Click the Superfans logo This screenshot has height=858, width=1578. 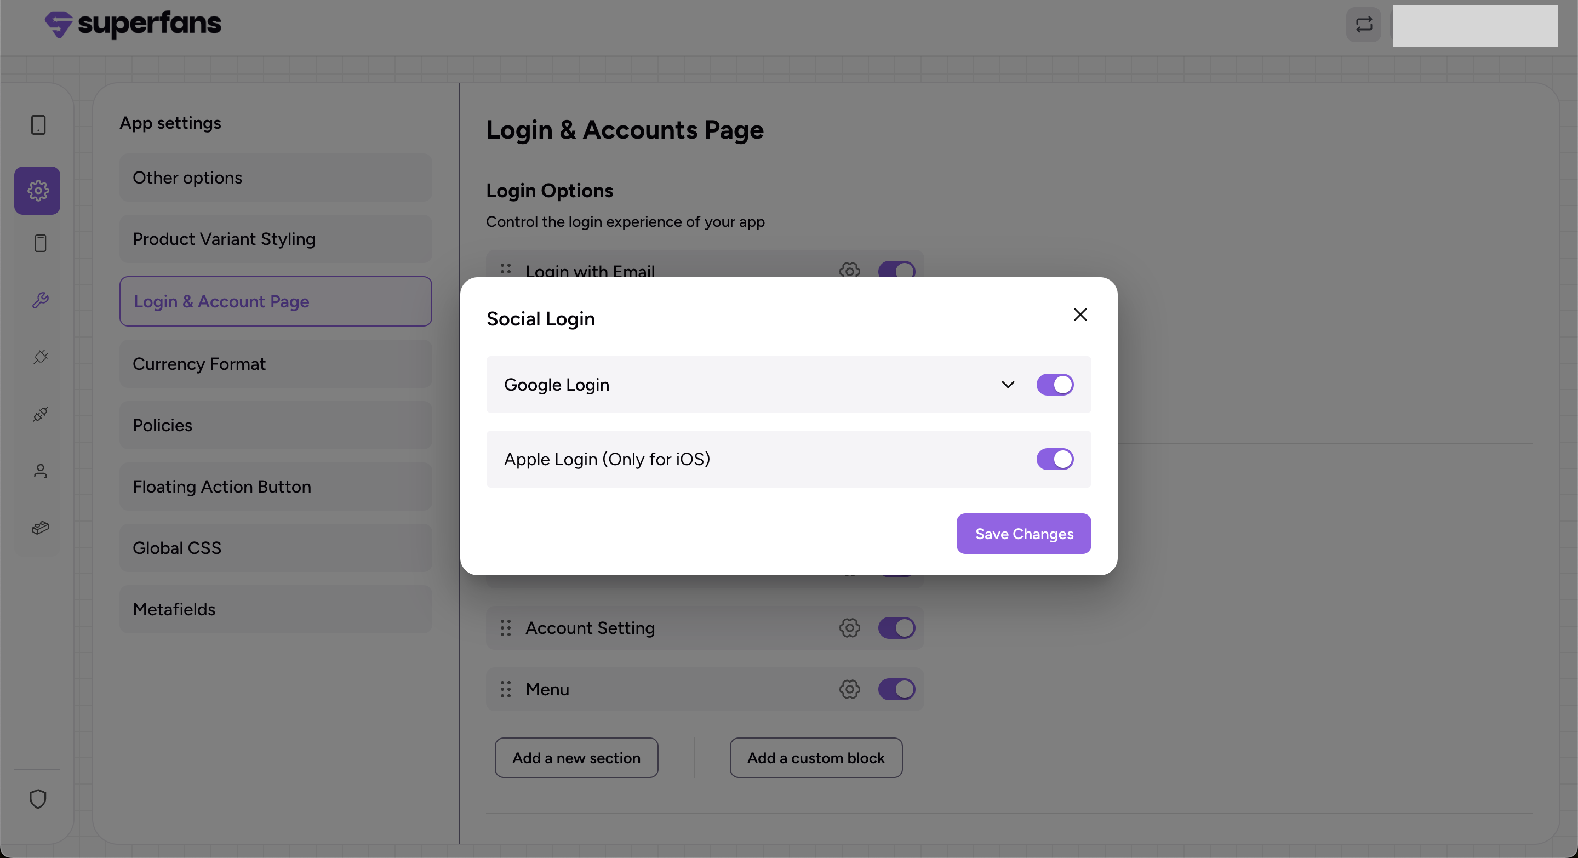click(x=133, y=25)
